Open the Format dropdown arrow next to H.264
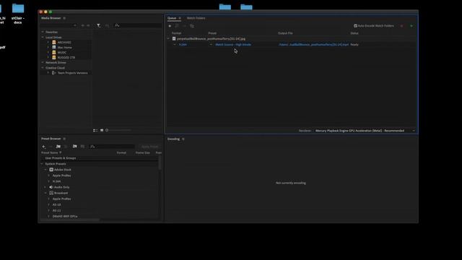The image size is (462, 260). [175, 45]
